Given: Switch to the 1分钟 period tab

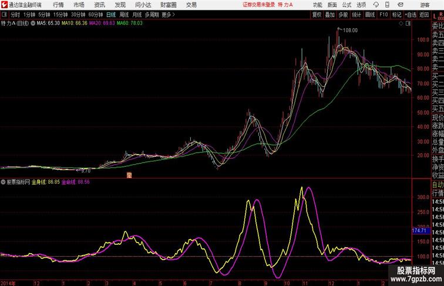Looking at the screenshot, I should (29, 15).
